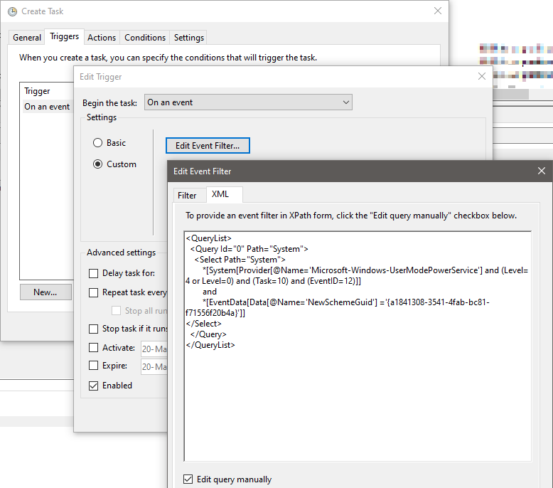553x488 pixels.
Task: Uncheck Edit query manually checkbox
Action: pos(188,479)
